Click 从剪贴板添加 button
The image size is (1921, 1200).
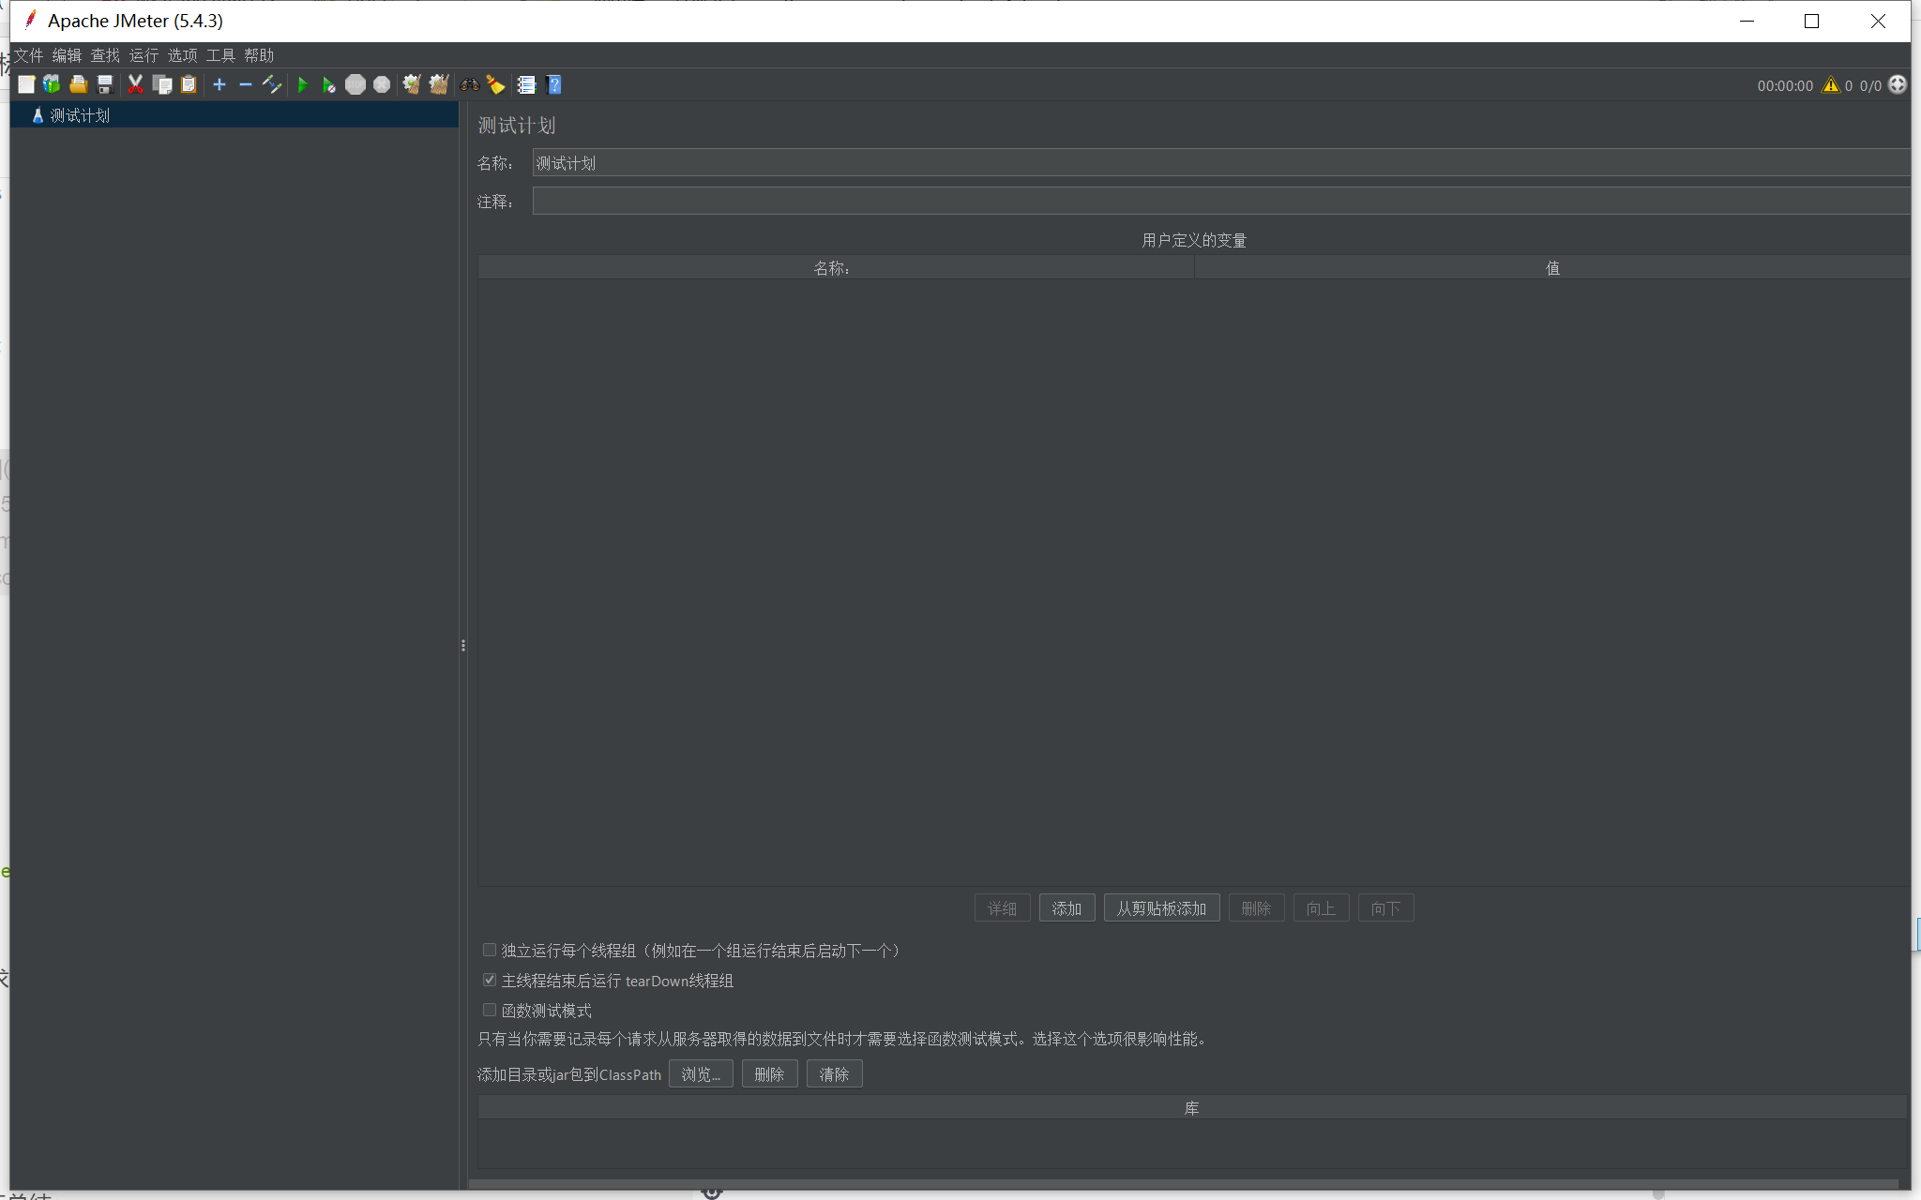click(1161, 907)
